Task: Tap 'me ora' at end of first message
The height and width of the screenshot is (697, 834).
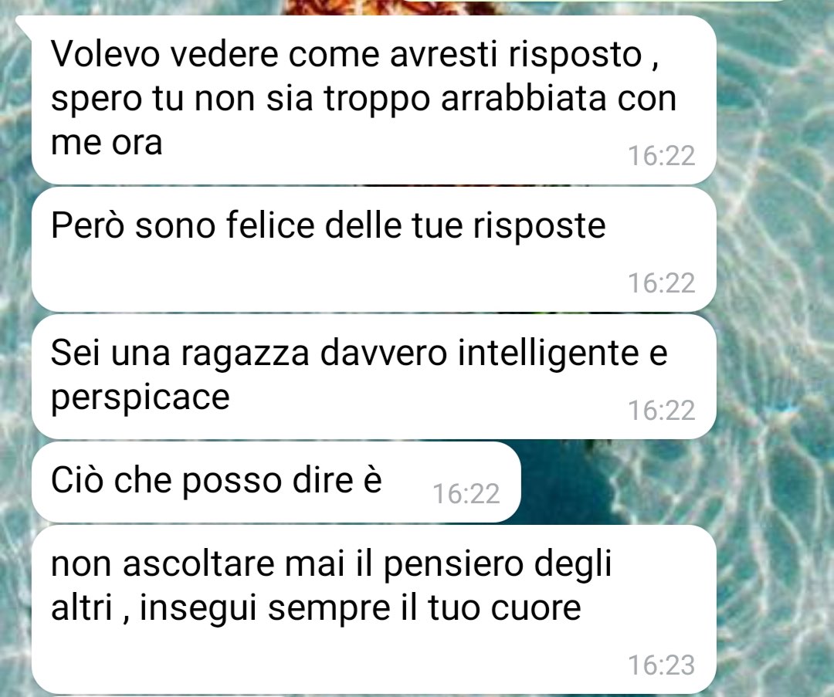Action: pos(107,144)
